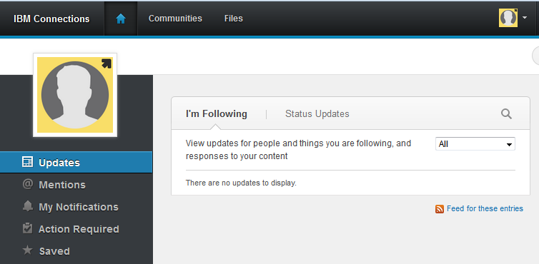
Task: Expand the user menu arrow in header
Action: point(525,18)
